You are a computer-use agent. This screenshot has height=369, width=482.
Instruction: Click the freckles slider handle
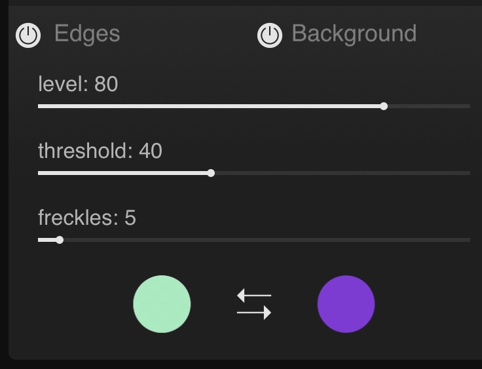click(60, 240)
